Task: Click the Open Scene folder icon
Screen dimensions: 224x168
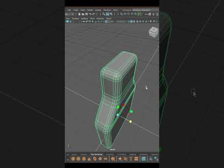Action: tap(83, 14)
